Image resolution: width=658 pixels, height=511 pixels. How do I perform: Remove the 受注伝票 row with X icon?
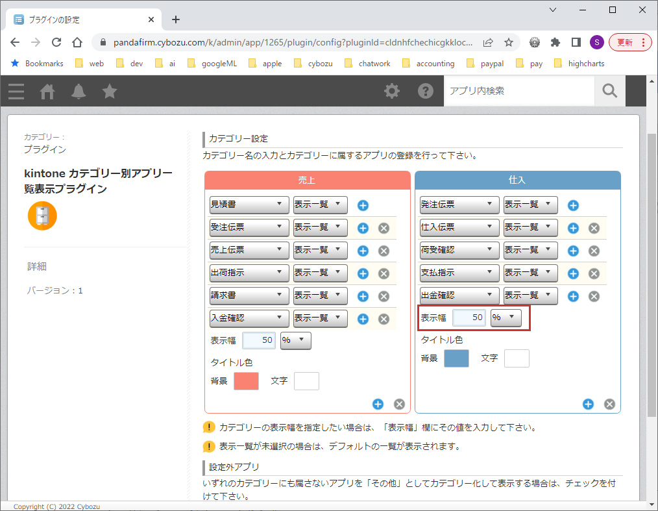[x=384, y=229]
